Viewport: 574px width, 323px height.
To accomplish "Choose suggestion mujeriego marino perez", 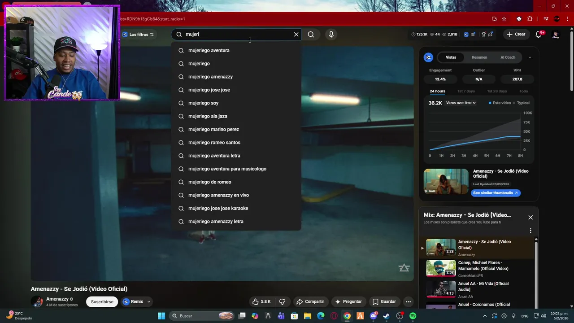I will point(236,129).
